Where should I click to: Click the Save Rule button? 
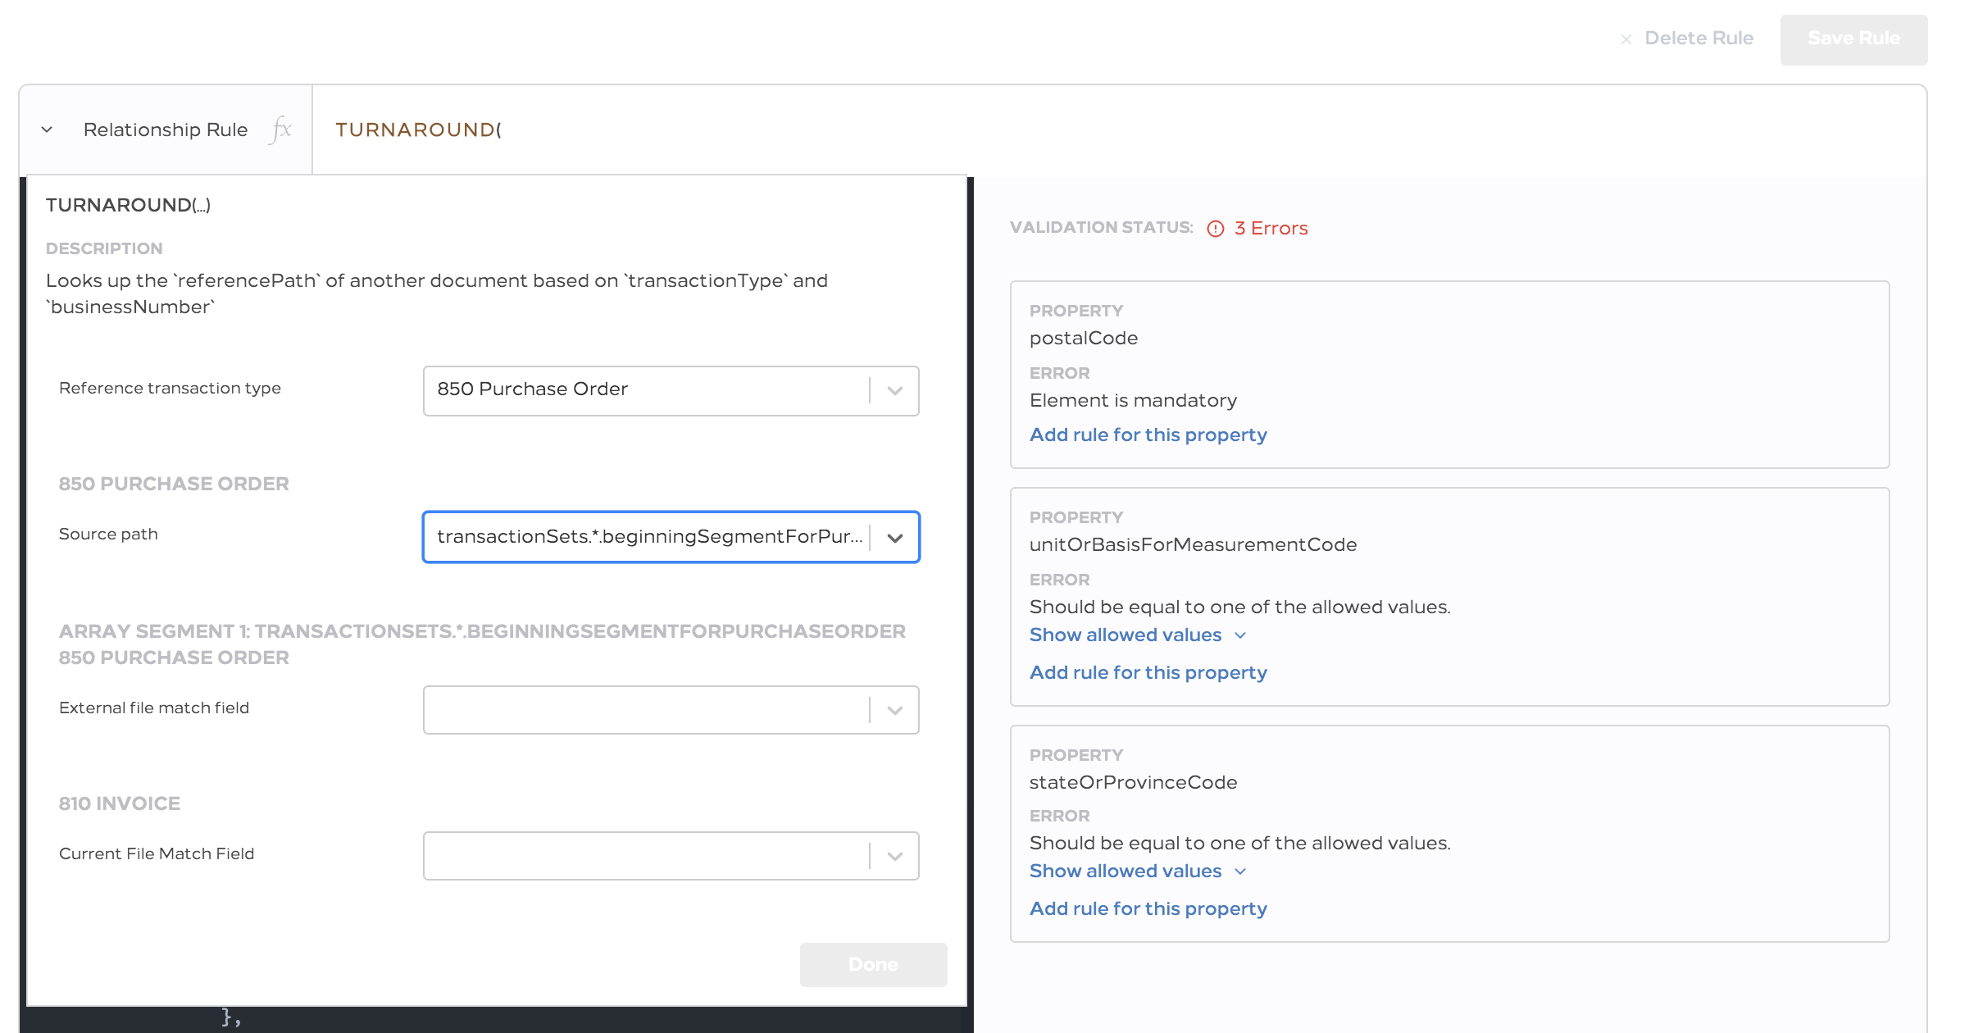tap(1853, 39)
